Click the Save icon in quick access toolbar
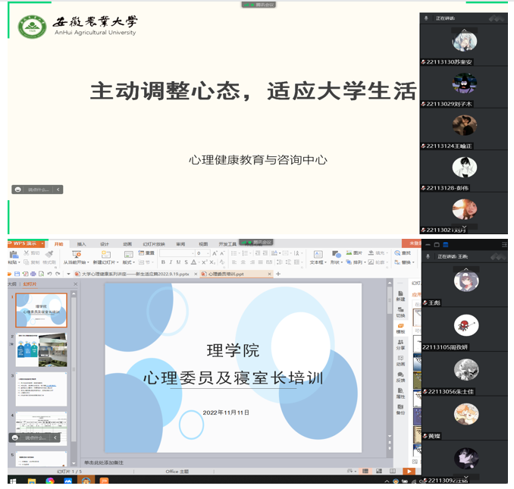Viewport: 514px width, 489px height. pos(19,273)
